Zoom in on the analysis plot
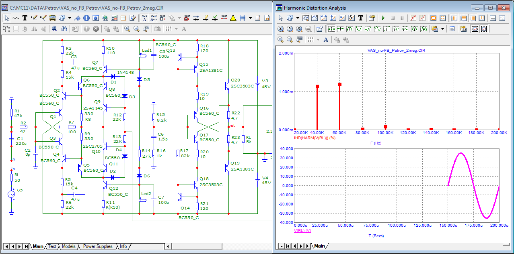 280,39
